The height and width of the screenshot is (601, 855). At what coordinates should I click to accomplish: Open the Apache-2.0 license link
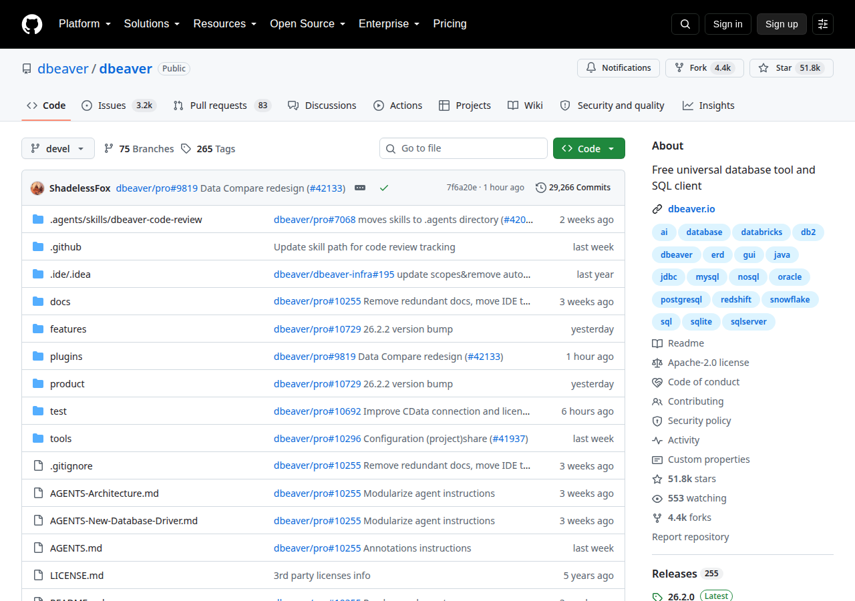click(x=701, y=363)
